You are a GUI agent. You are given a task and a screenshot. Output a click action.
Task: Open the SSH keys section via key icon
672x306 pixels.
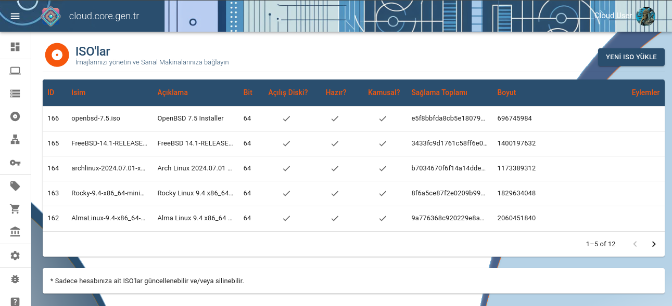pos(15,163)
